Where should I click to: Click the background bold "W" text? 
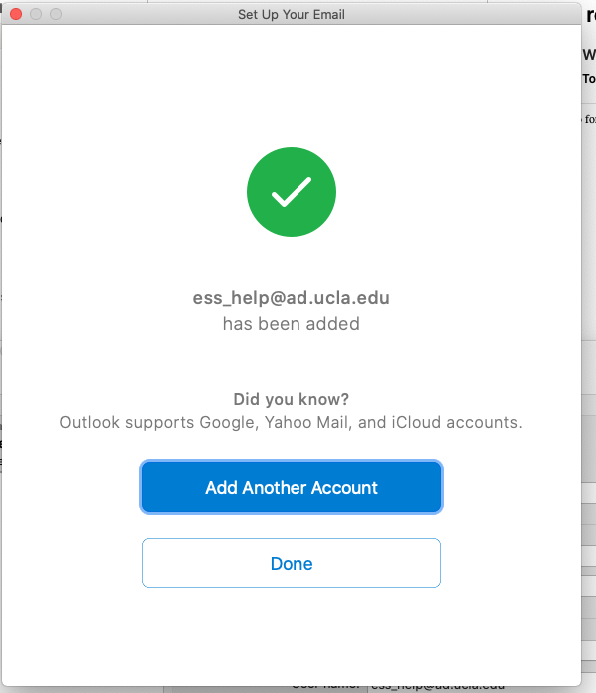(x=589, y=55)
